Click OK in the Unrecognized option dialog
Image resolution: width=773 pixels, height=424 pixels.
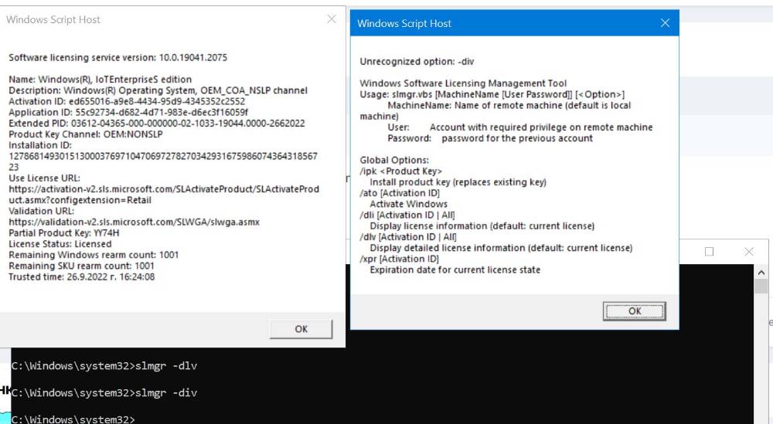[634, 311]
